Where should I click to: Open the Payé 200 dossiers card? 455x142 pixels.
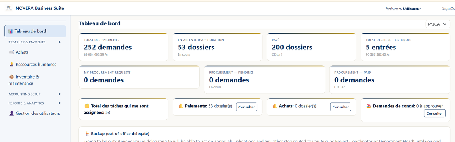click(311, 47)
